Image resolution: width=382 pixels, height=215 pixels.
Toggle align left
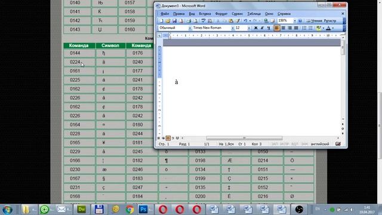[x=277, y=28]
